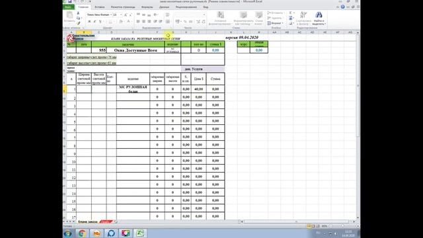Increase the indent

point(161,22)
